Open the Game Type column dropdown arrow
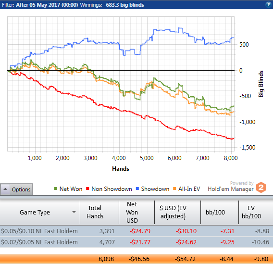 (74, 212)
